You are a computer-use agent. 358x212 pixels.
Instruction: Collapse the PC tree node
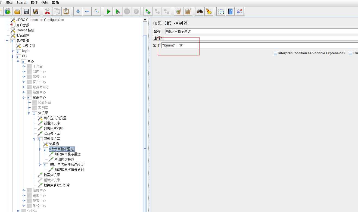[x=13, y=56]
